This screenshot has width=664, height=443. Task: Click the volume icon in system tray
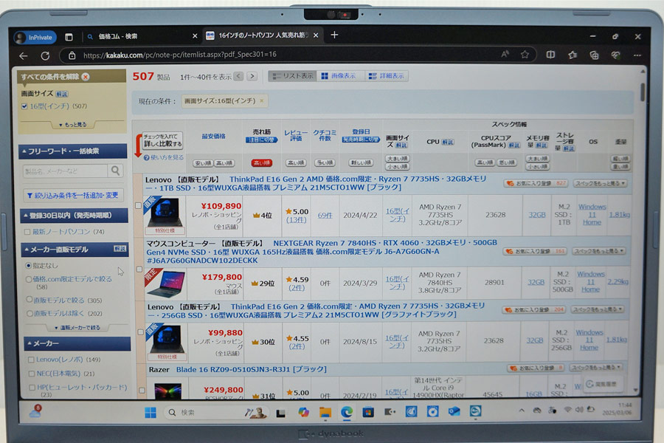tap(579, 410)
